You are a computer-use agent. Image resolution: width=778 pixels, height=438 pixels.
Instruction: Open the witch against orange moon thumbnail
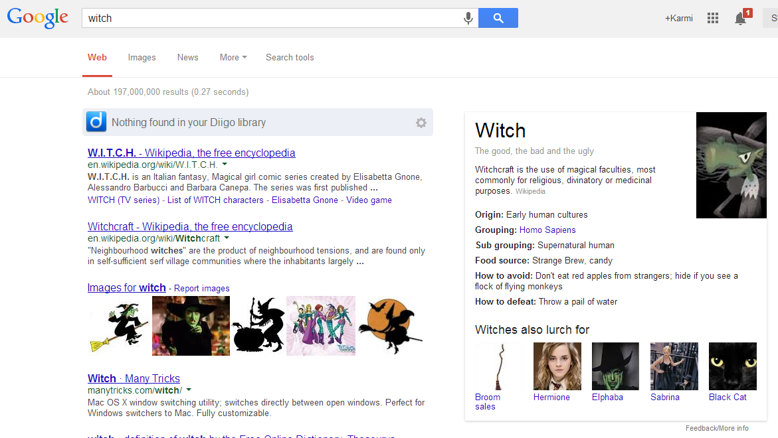pyautogui.click(x=391, y=326)
